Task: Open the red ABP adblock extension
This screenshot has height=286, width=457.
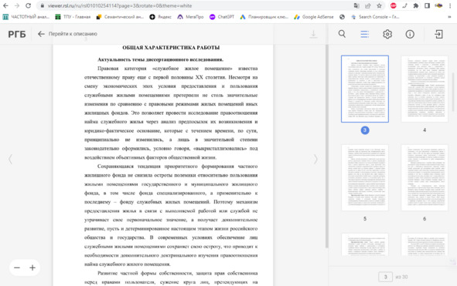Action: click(x=393, y=5)
